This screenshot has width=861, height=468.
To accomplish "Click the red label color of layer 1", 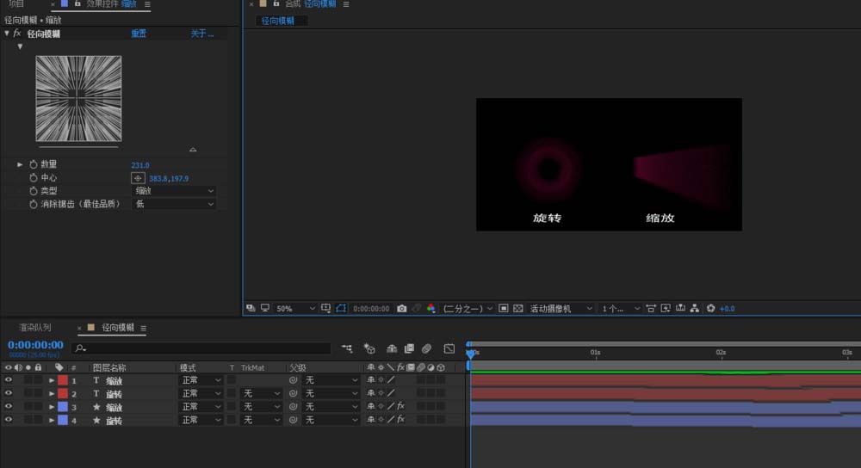I will coord(63,379).
